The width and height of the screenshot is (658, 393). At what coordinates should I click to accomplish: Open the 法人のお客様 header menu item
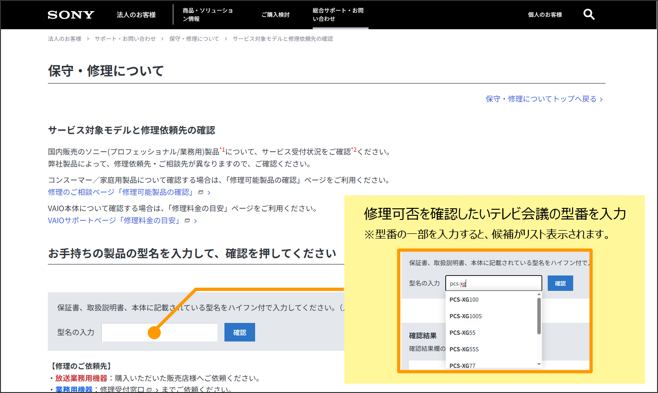coord(136,15)
